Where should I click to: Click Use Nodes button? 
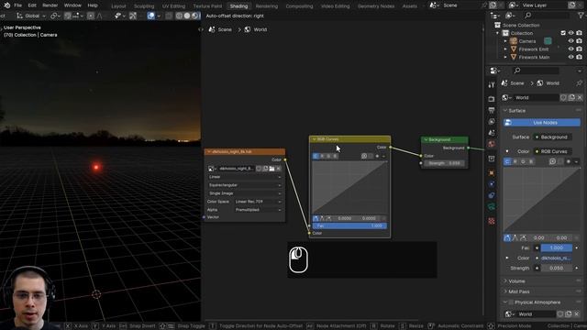click(x=542, y=123)
